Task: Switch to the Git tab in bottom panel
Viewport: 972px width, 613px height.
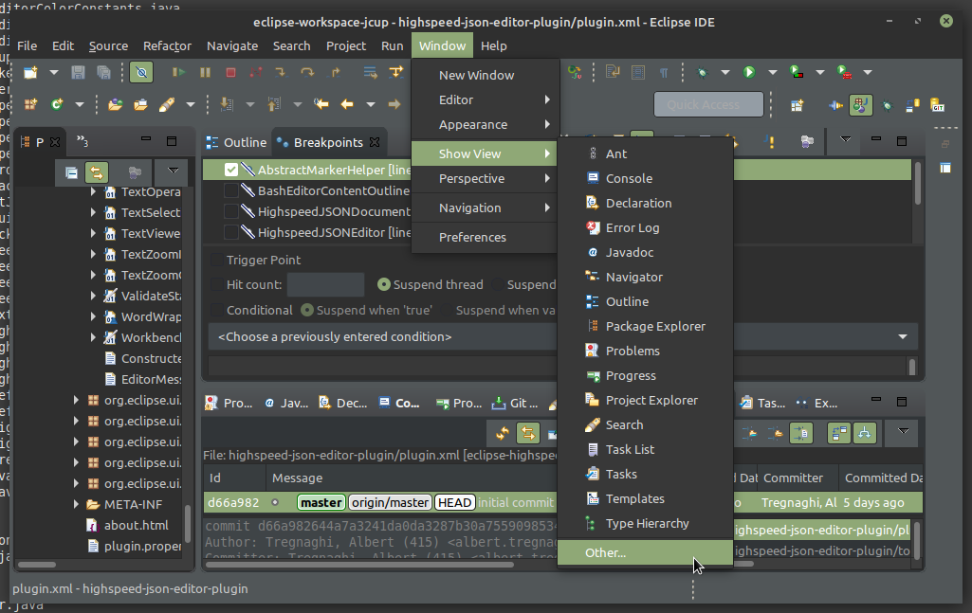Action: click(x=515, y=403)
